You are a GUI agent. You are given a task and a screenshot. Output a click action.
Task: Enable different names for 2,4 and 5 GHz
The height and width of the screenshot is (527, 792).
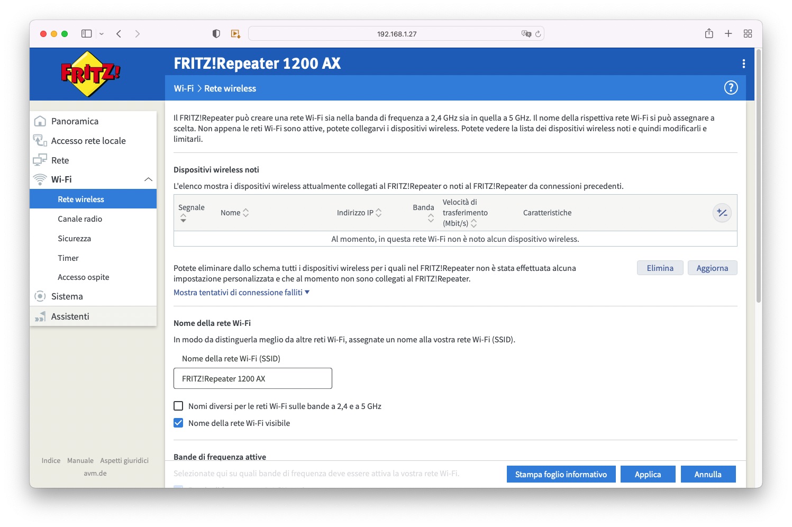[x=178, y=406]
